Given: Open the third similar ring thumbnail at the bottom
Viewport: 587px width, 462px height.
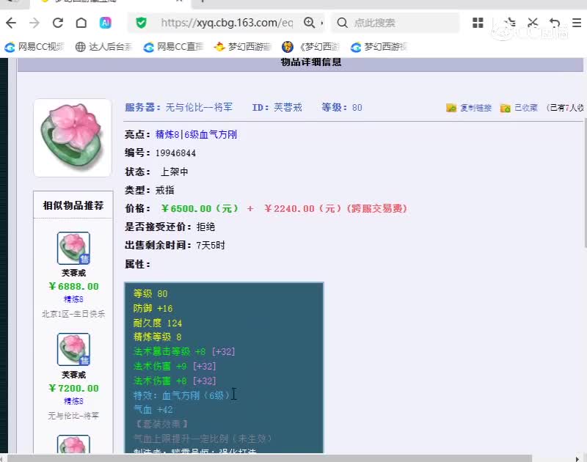Looking at the screenshot, I should point(73,444).
